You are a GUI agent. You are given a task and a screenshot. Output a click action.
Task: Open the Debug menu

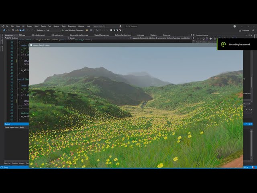[x=43, y=26]
